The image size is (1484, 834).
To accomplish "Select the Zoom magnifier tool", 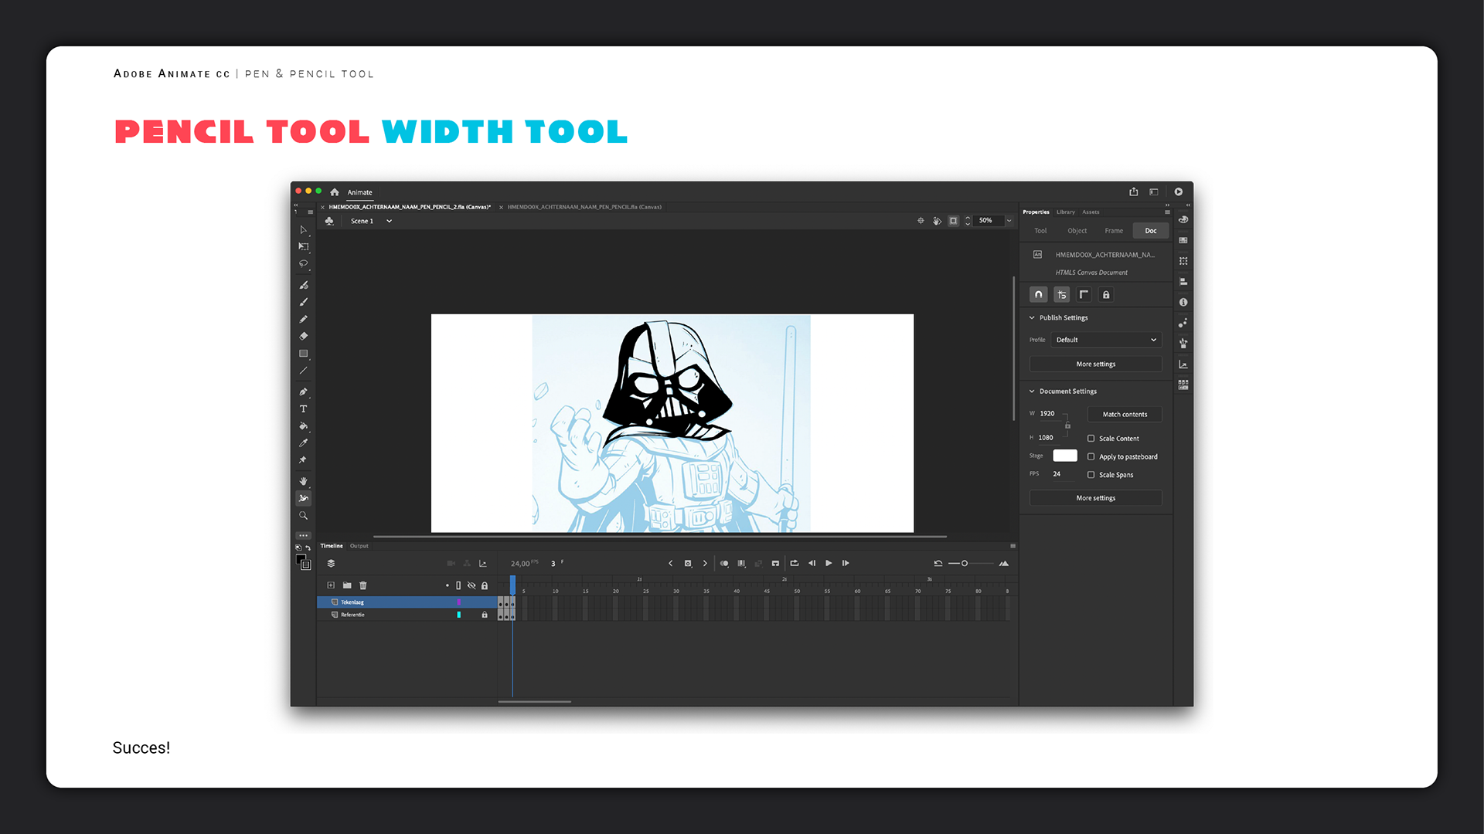I will 303,515.
